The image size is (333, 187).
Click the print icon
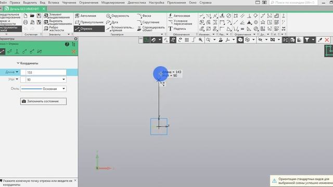25,22
